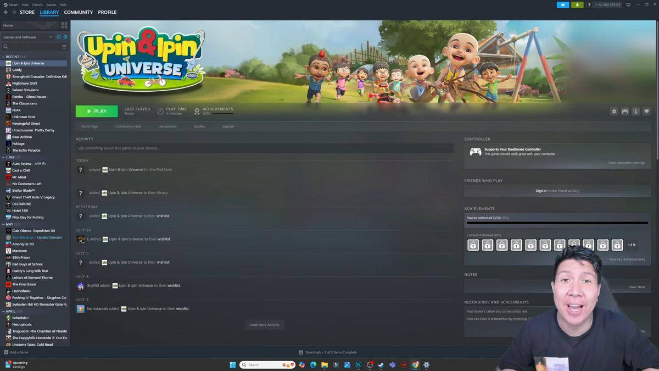The image size is (659, 371).
Task: Select Stronghold Crusader: Definitive Edition in list
Action: click(36, 76)
